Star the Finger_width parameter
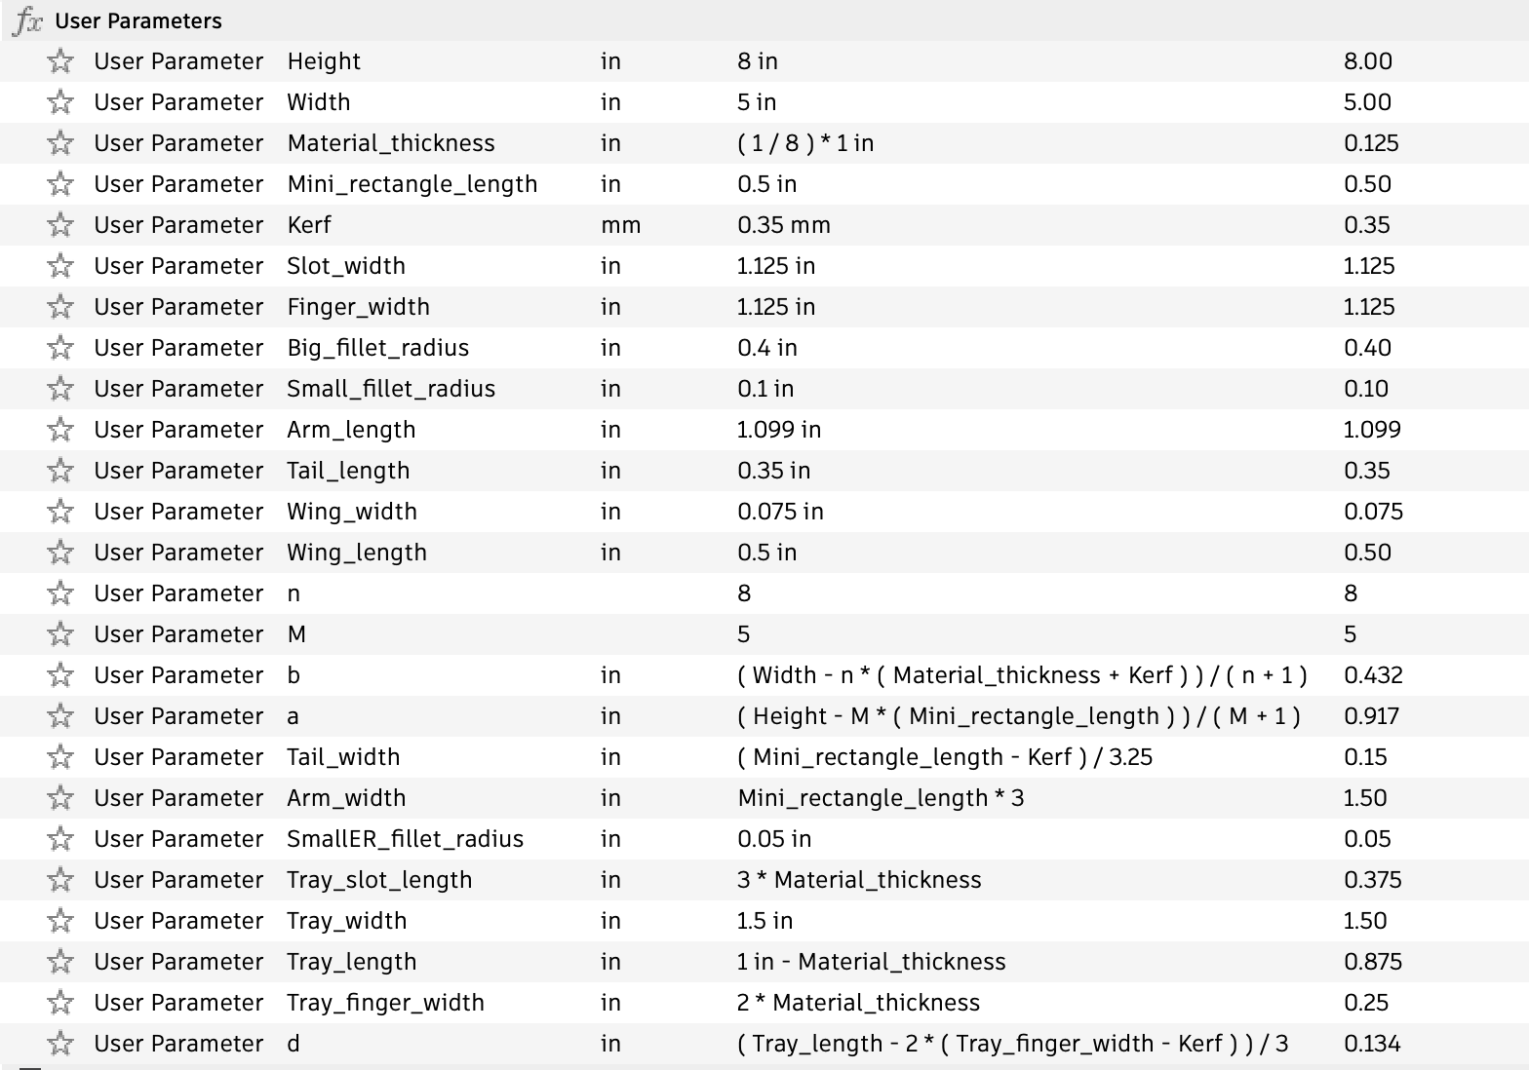The image size is (1529, 1070). [60, 307]
